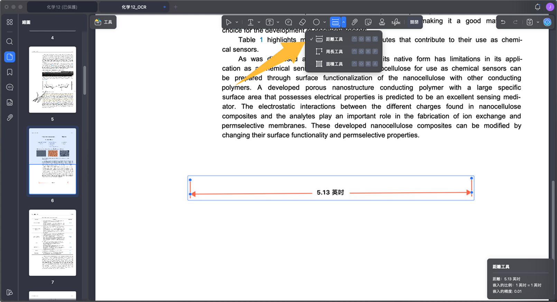Click the comment bubble annotation tool

pyautogui.click(x=288, y=22)
